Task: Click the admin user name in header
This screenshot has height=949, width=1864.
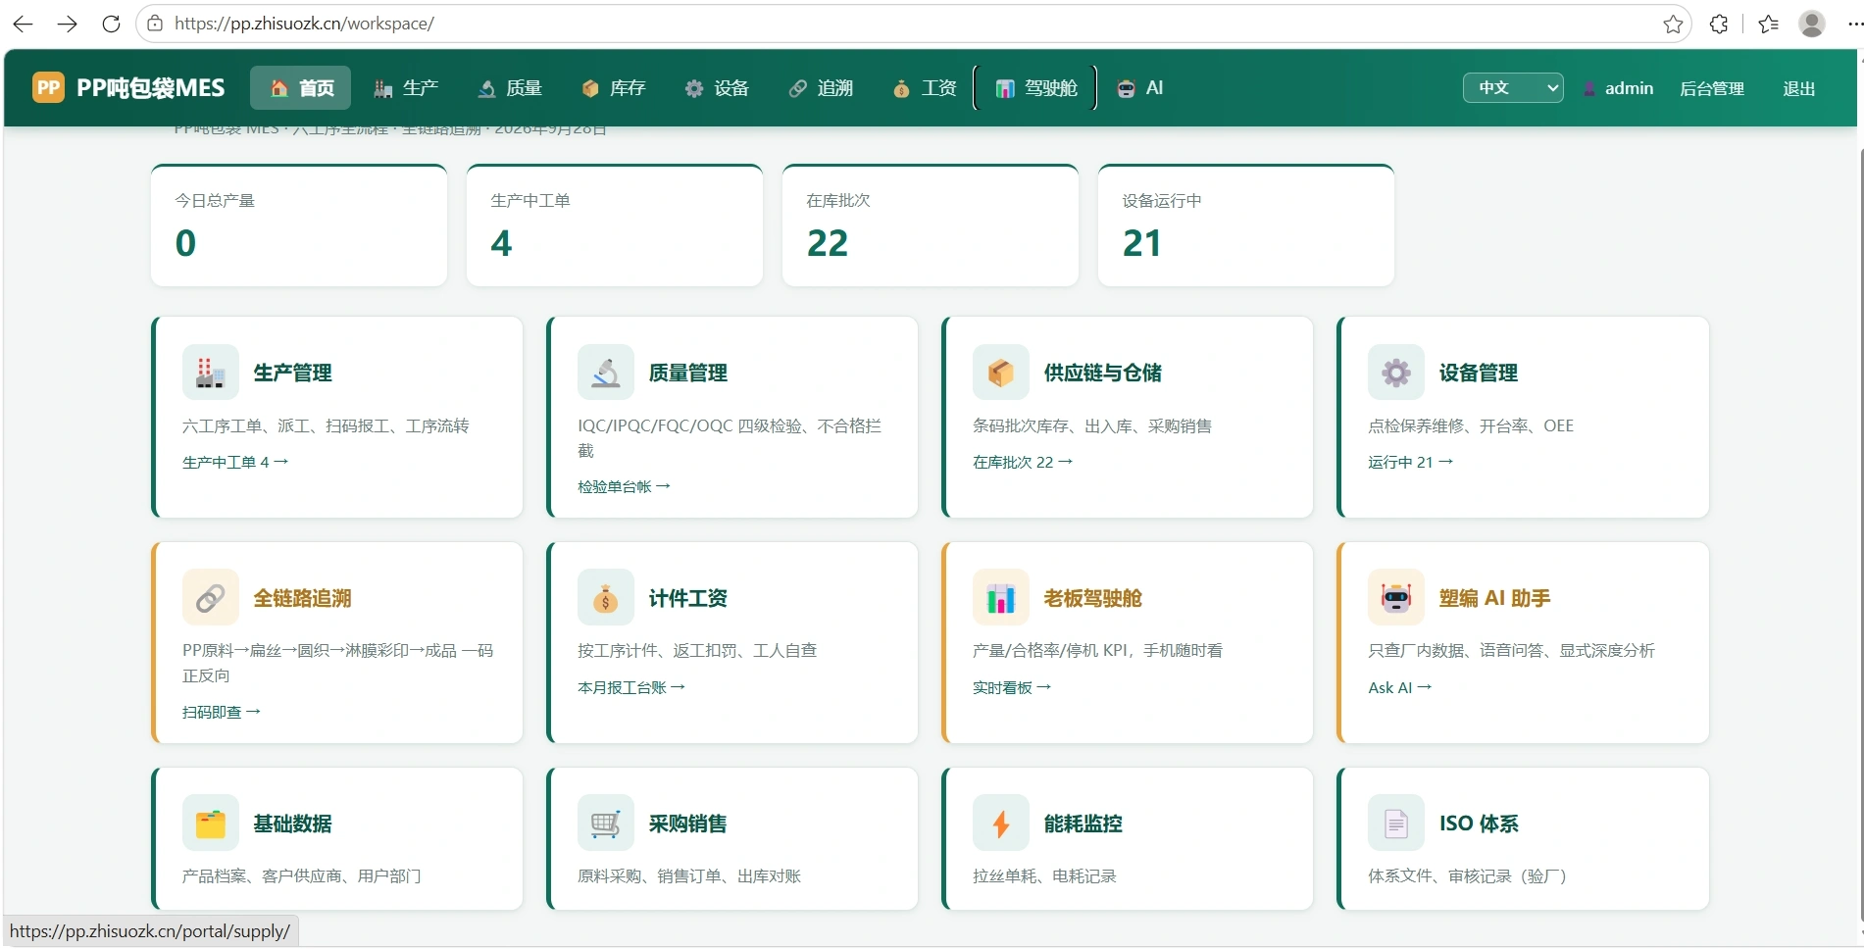Action: point(1629,88)
